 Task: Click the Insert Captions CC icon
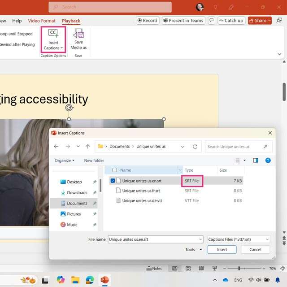pyautogui.click(x=53, y=34)
